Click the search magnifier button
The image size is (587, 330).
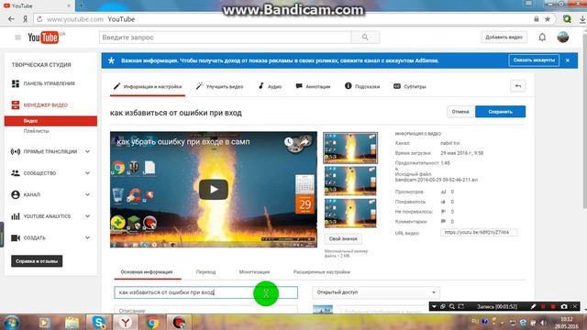point(365,38)
